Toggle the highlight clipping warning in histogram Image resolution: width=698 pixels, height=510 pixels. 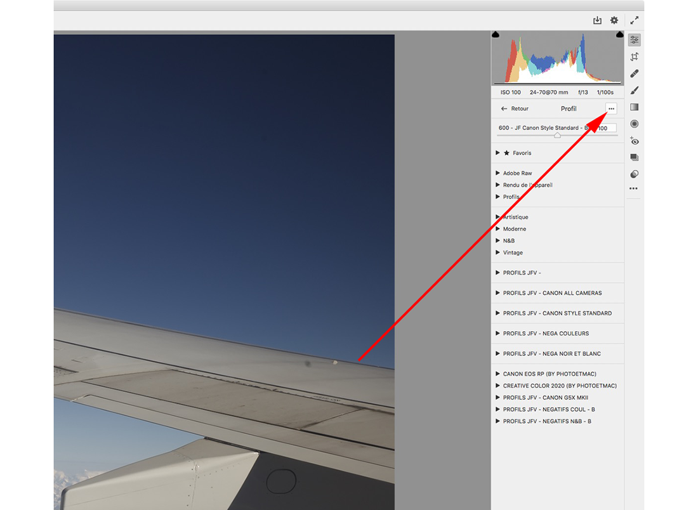click(619, 34)
